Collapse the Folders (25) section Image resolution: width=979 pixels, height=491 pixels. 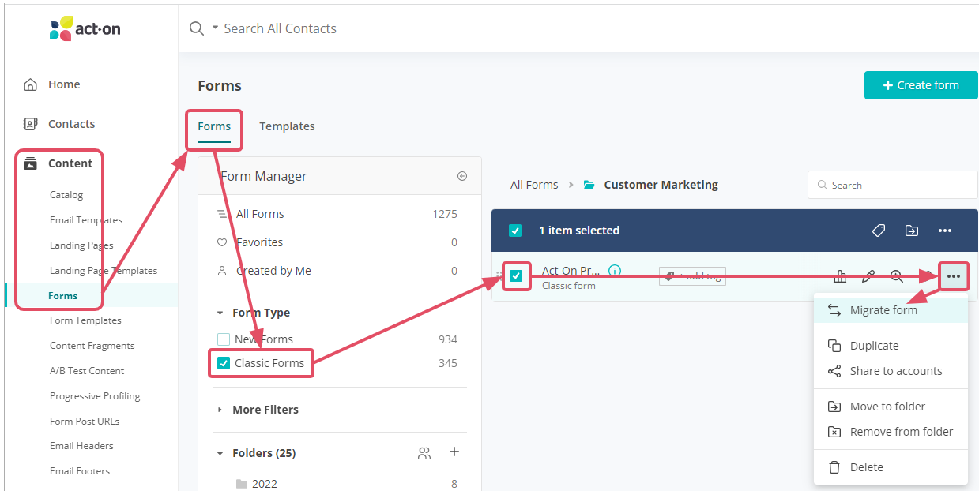(x=220, y=453)
